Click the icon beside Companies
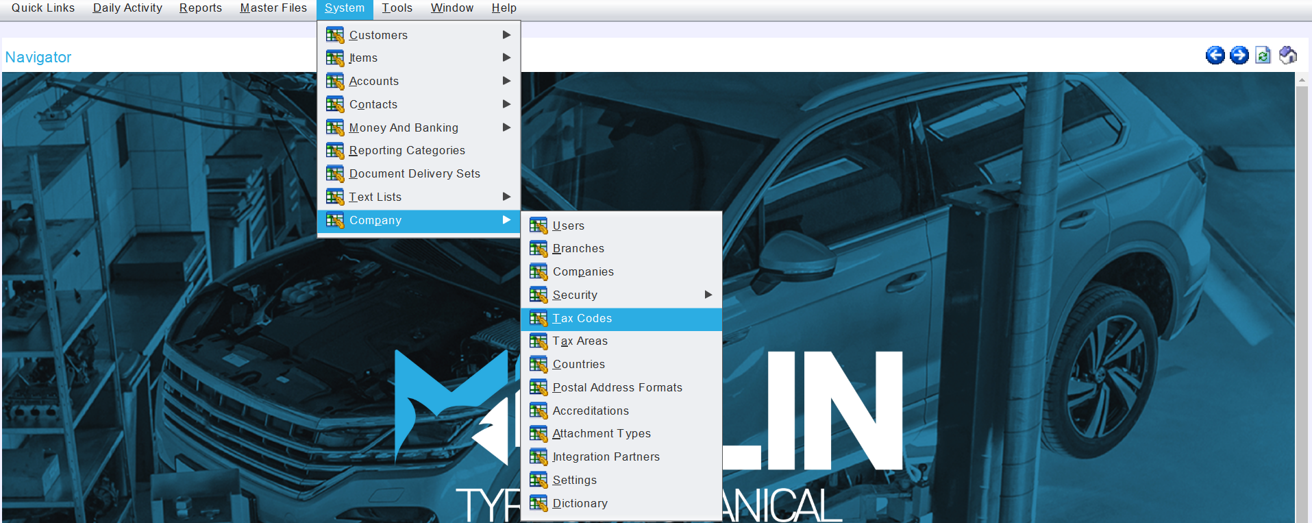 pyautogui.click(x=539, y=271)
